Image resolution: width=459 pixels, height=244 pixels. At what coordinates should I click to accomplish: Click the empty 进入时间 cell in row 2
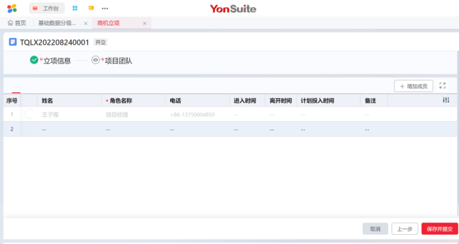[x=248, y=129]
